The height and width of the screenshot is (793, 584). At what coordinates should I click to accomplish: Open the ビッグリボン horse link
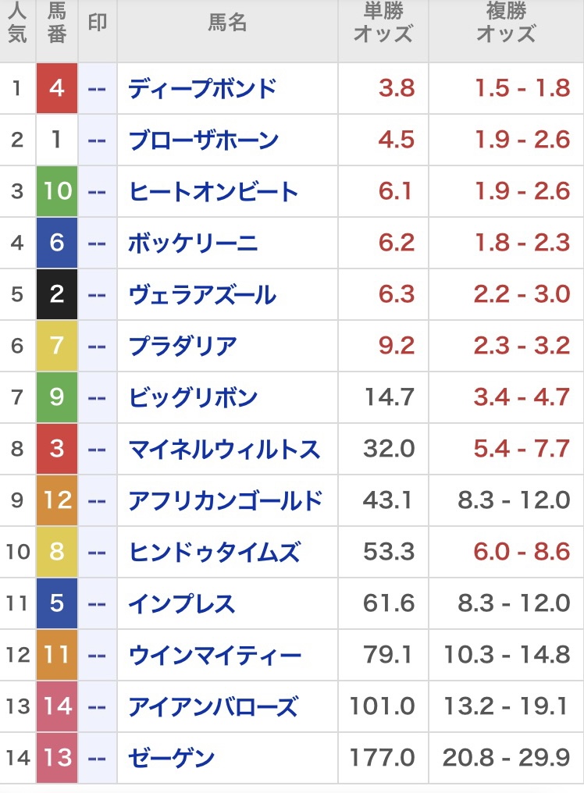193,397
